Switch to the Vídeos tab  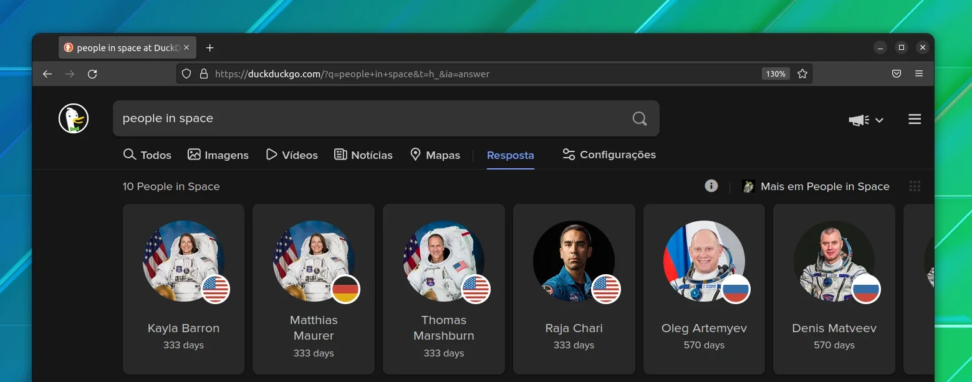292,155
